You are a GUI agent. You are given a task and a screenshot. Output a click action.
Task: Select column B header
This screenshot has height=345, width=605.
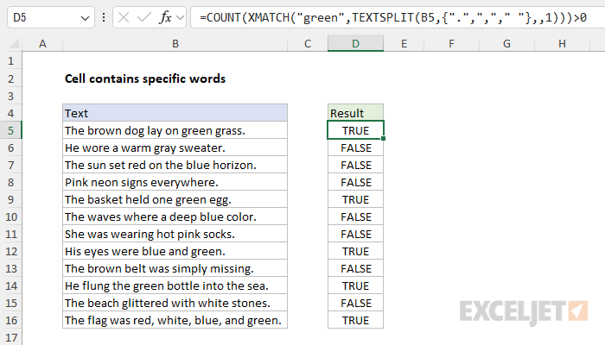175,43
